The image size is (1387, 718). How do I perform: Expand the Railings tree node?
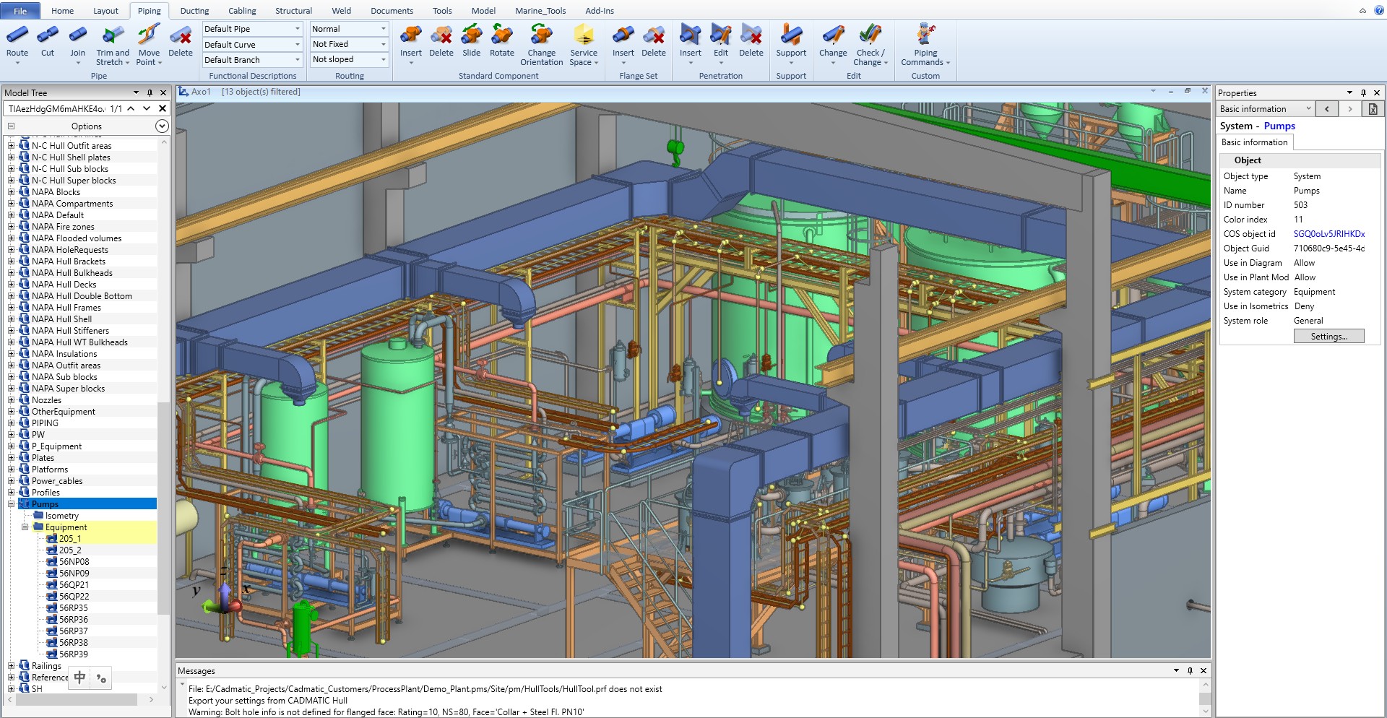11,666
